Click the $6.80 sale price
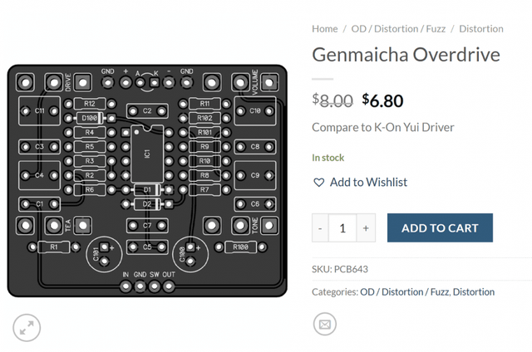This screenshot has height=352, width=532. click(x=382, y=100)
